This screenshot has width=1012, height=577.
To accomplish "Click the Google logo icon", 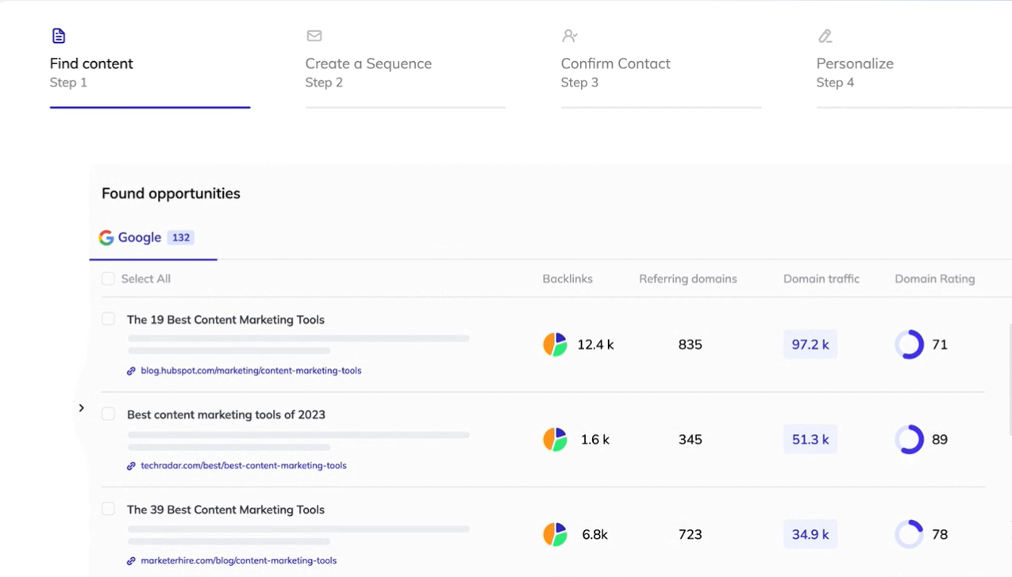I will pyautogui.click(x=106, y=237).
